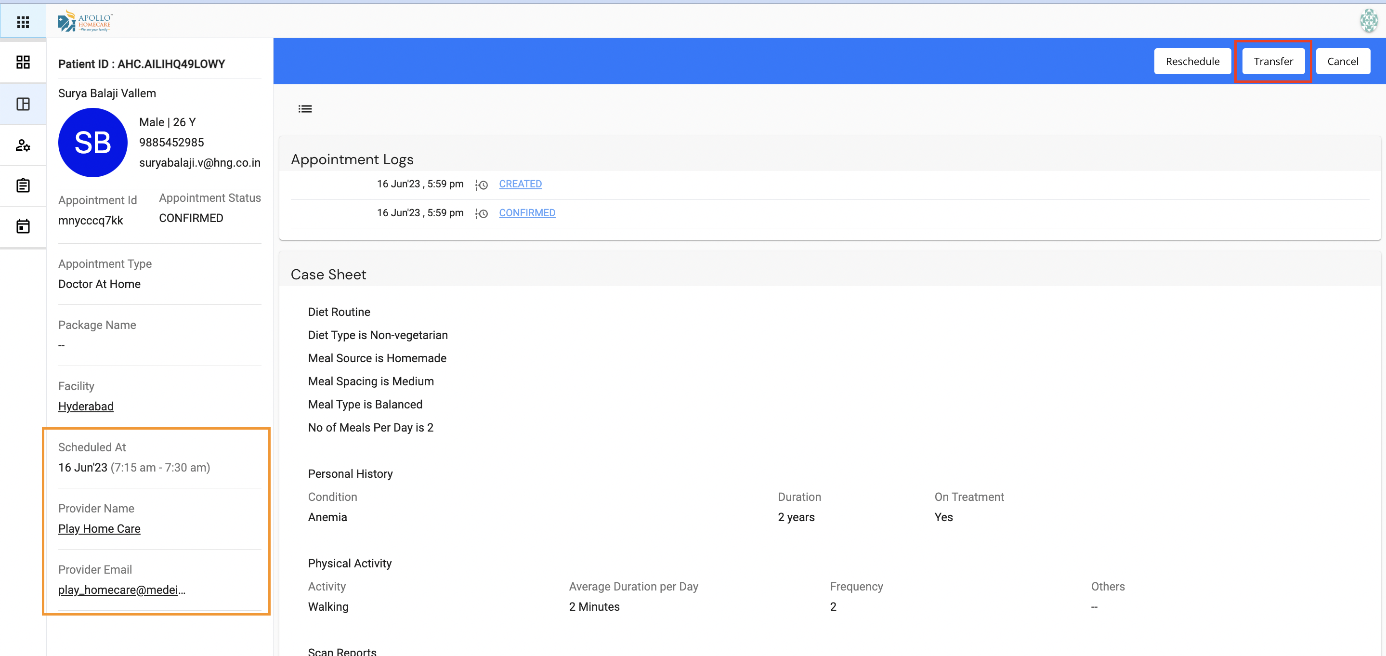The image size is (1386, 656).
Task: Open the user settings sidebar icon
Action: coord(23,145)
